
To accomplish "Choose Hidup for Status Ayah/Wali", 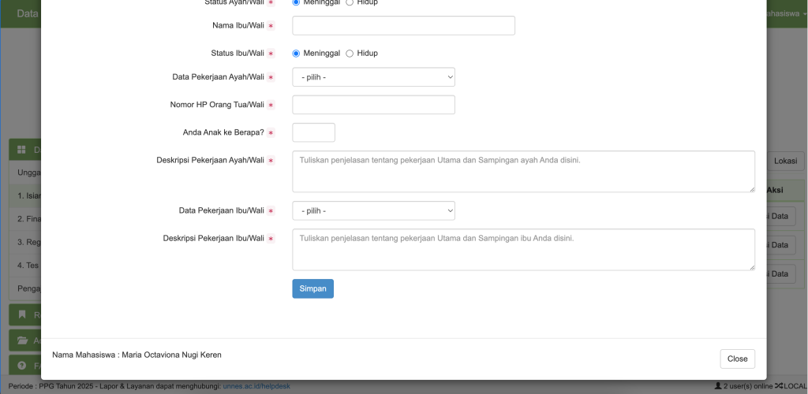I will tap(350, 2).
